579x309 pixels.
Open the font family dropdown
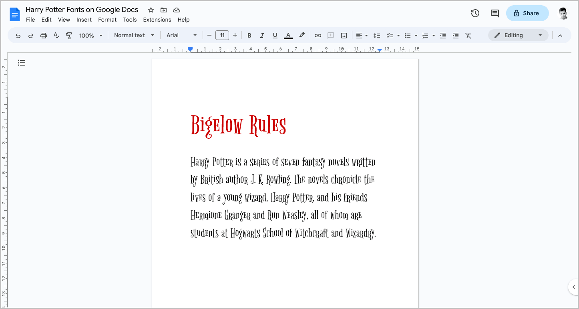click(x=181, y=35)
